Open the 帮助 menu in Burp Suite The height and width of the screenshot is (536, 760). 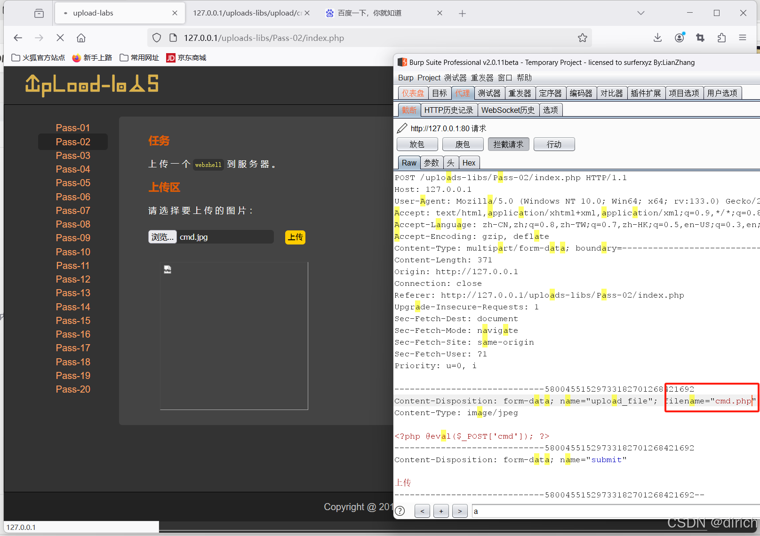click(524, 78)
